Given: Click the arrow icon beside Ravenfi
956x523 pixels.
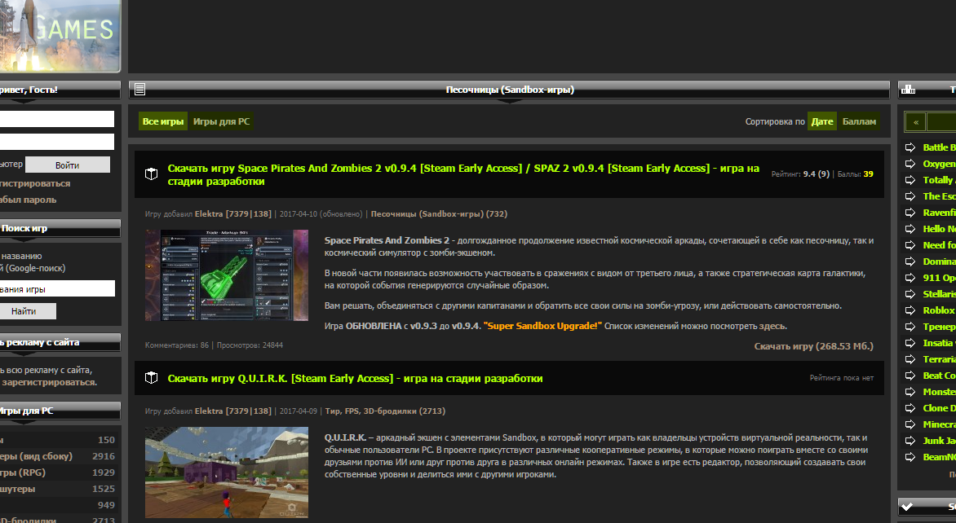Looking at the screenshot, I should pyautogui.click(x=910, y=213).
